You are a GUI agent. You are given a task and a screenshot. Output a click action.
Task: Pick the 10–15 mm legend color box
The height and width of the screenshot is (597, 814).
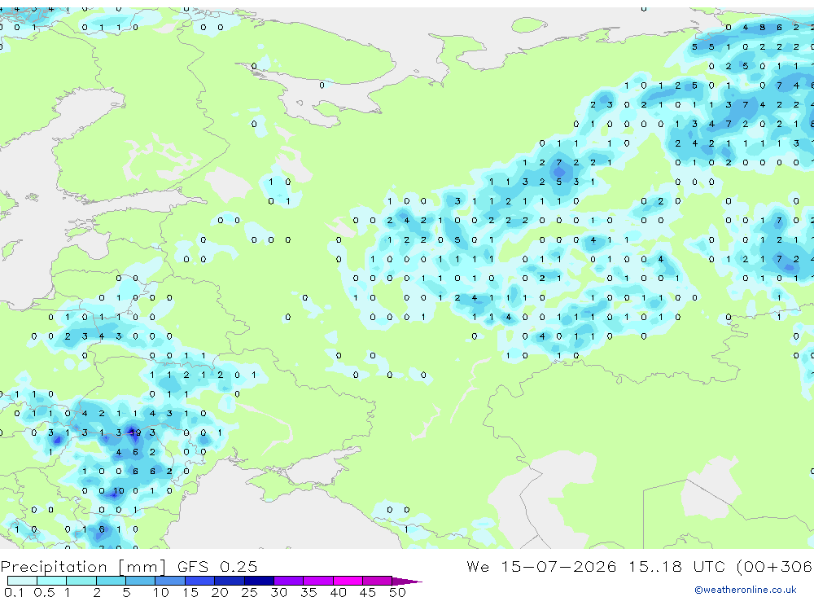click(x=170, y=581)
